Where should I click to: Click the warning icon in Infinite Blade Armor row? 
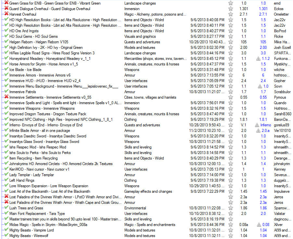click(258, 131)
